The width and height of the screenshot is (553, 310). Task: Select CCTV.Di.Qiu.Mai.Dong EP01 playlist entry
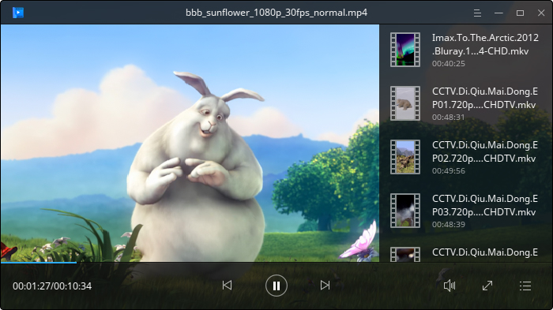(x=466, y=103)
